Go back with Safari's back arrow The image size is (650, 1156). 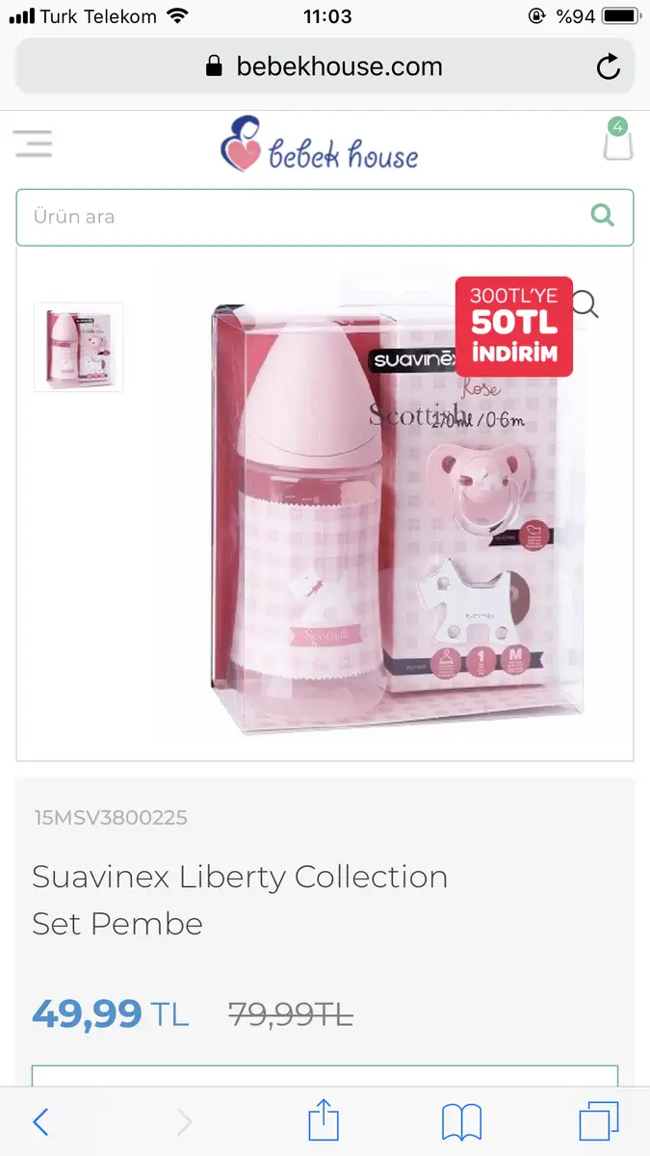tap(40, 1121)
